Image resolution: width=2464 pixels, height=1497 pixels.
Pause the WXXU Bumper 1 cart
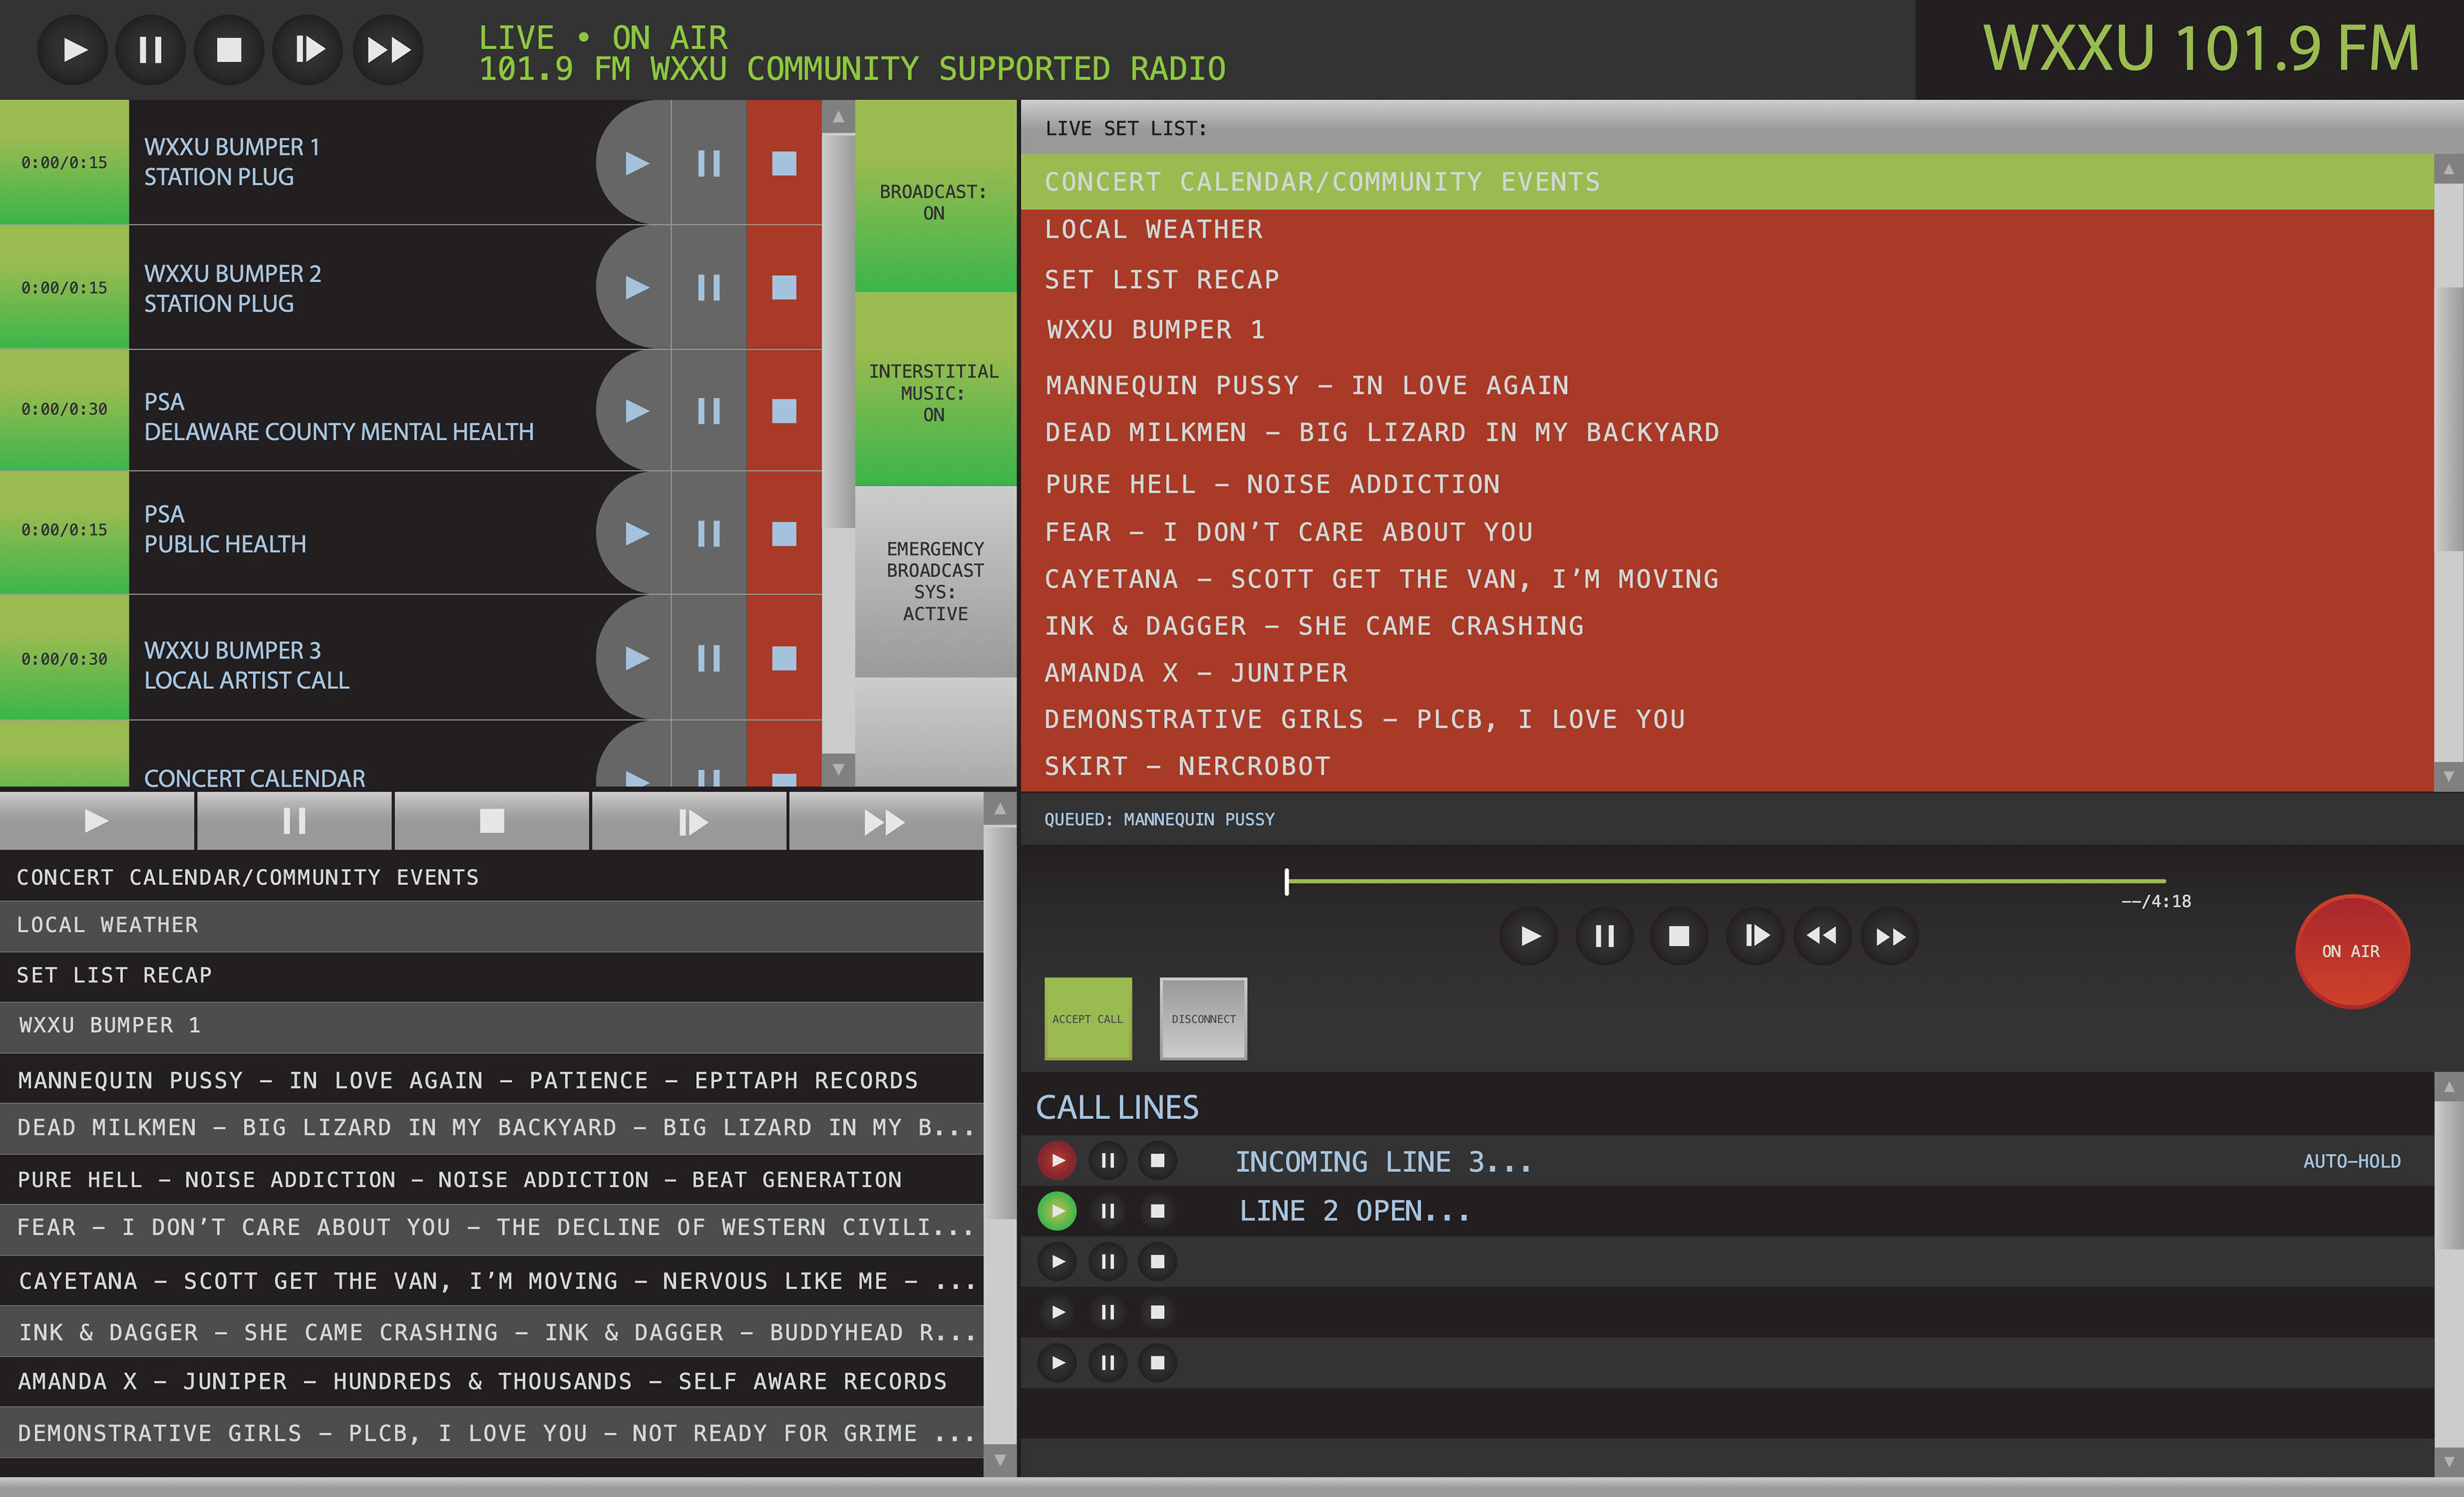click(x=709, y=163)
